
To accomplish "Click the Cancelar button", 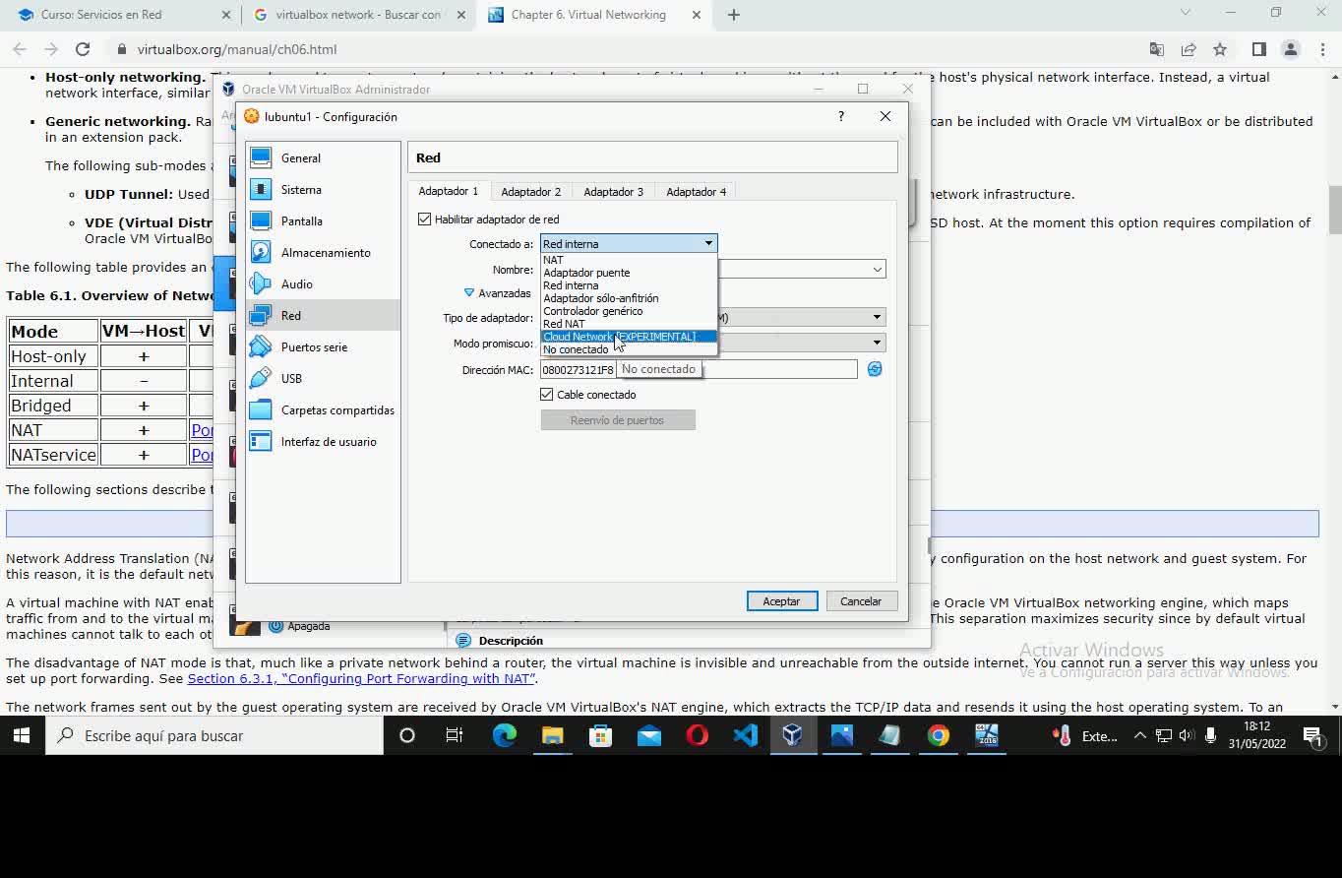I will pos(860,601).
